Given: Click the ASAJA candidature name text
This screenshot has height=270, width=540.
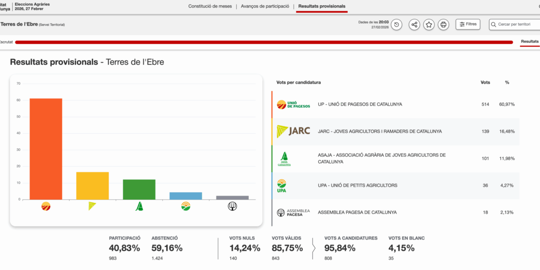Looking at the screenshot, I should click(381, 158).
